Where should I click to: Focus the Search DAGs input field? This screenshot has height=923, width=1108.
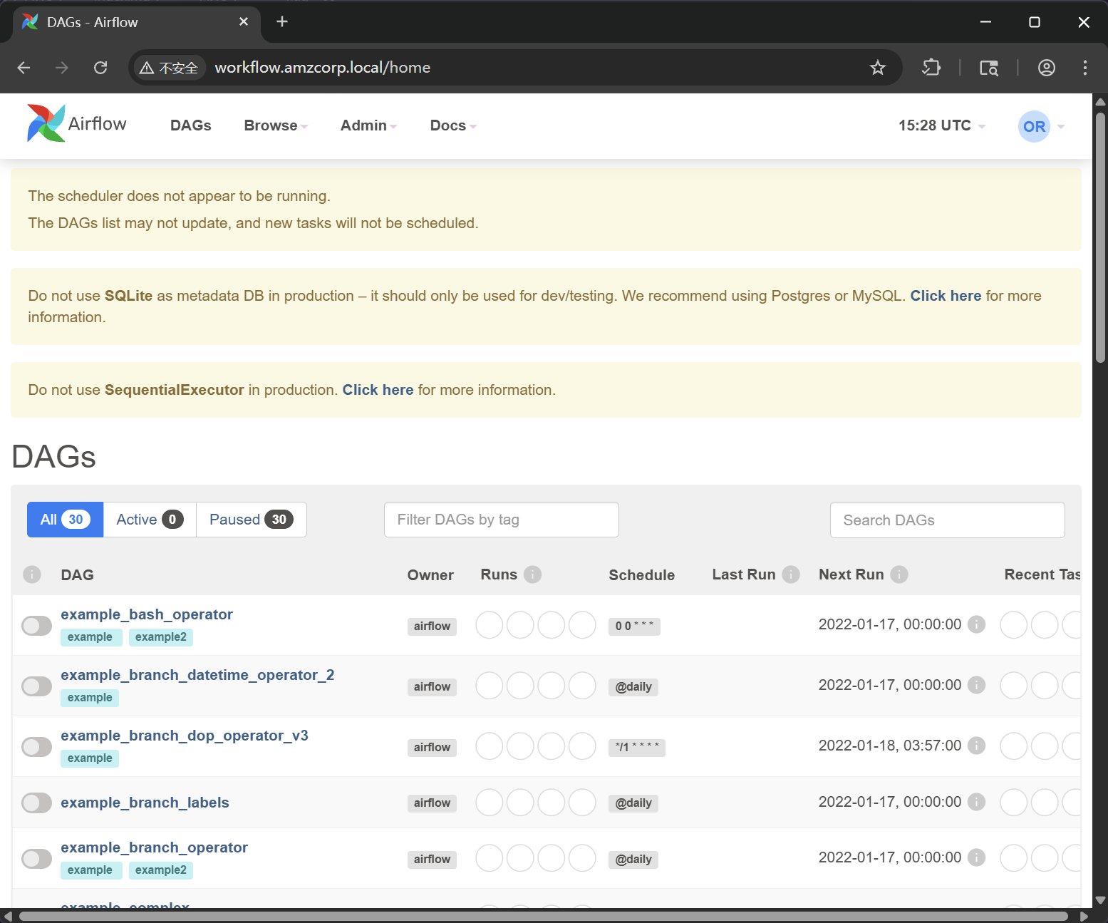947,520
